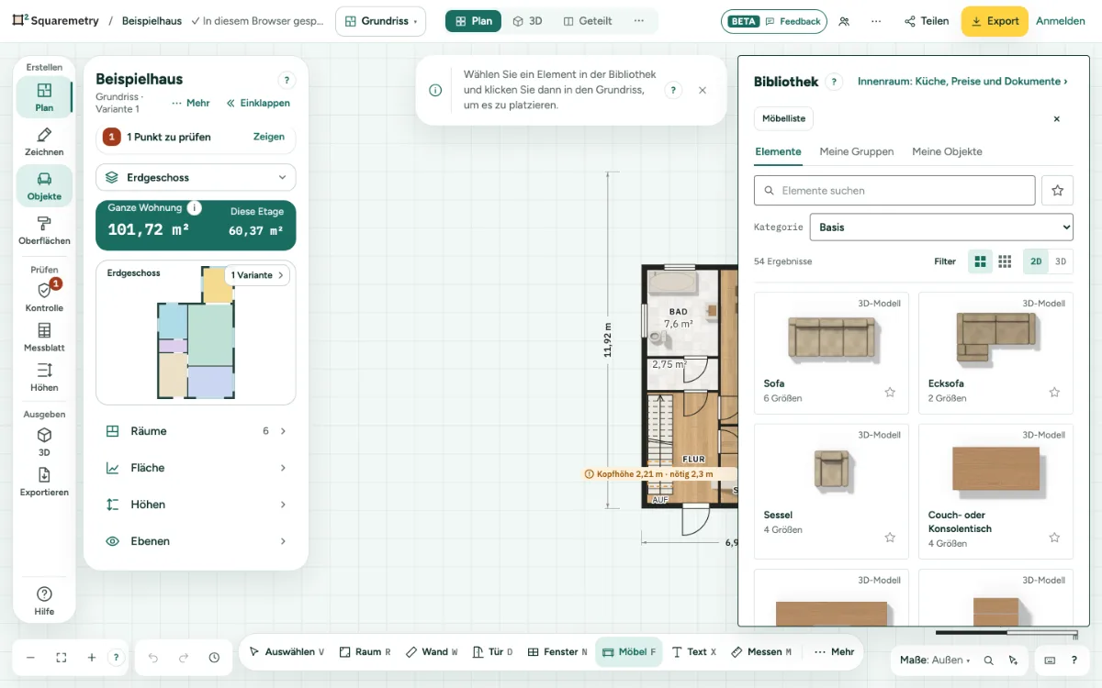Select the Elemente tab
Screen dimensions: 1102x688
(778, 151)
